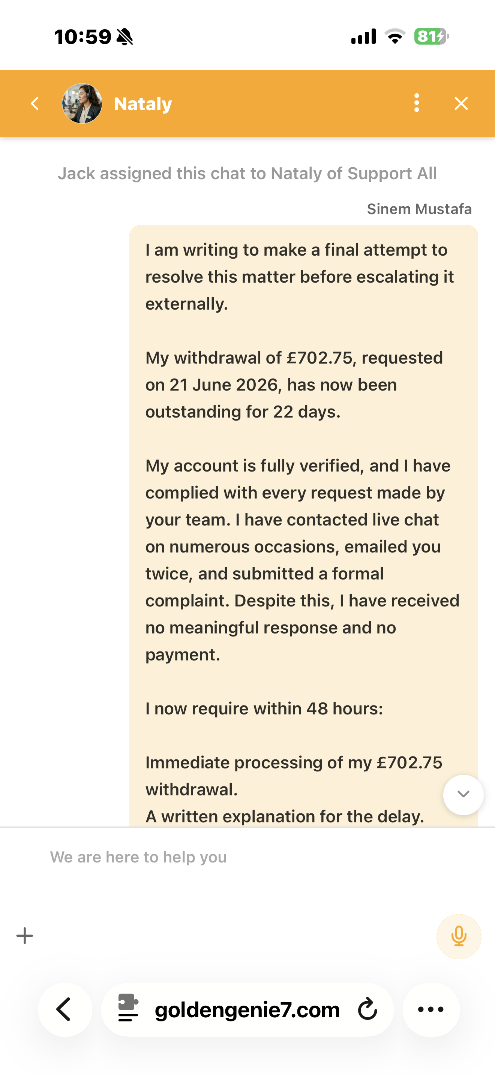The width and height of the screenshot is (495, 1075).
Task: Reload the page with refresh icon
Action: click(367, 1009)
